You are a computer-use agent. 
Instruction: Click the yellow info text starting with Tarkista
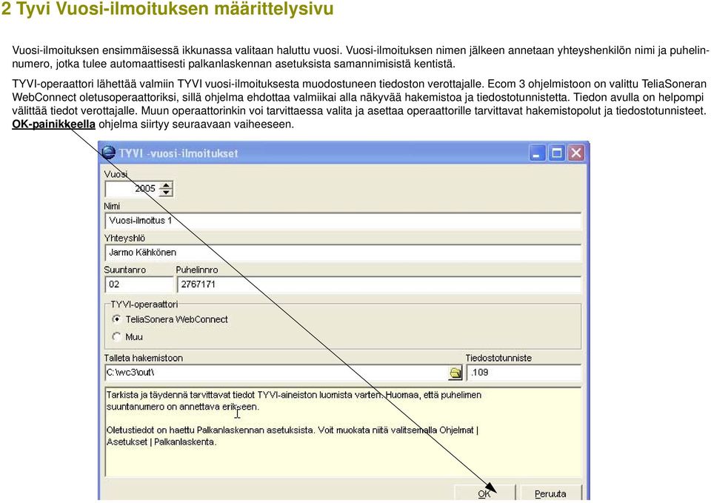[294, 401]
